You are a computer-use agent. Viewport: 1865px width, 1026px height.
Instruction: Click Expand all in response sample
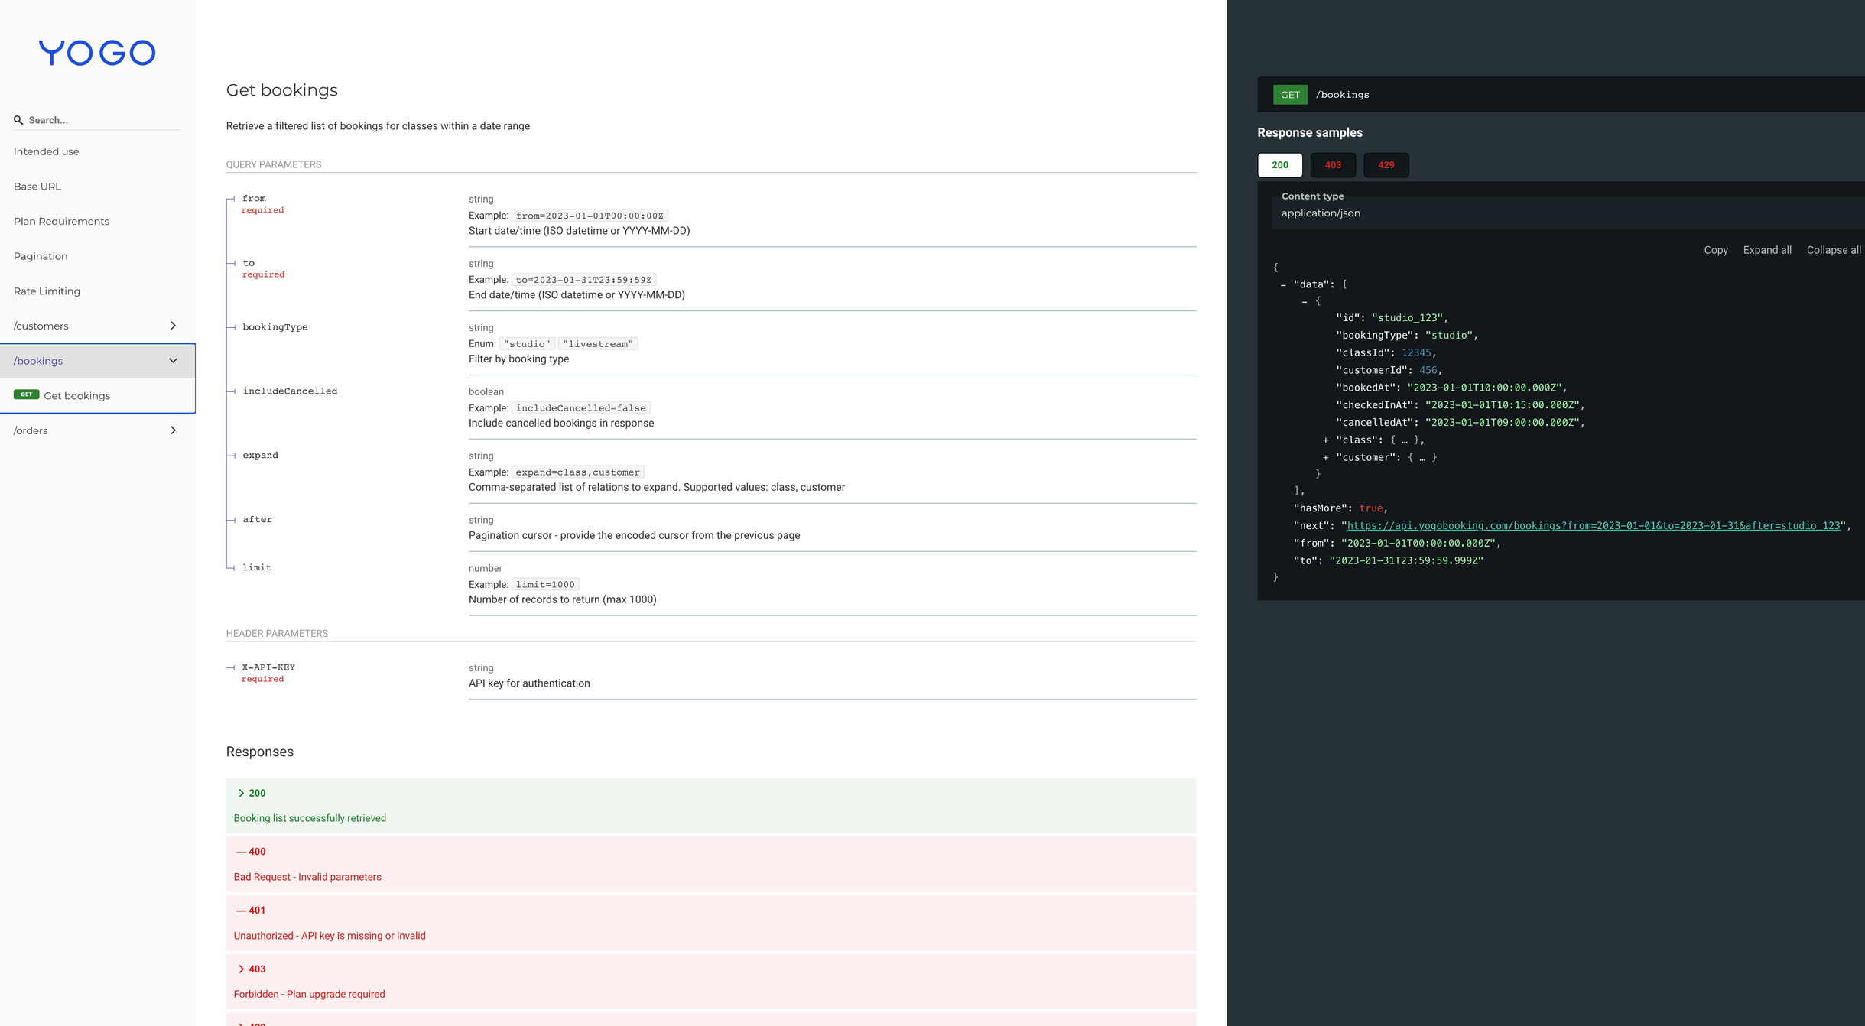[x=1766, y=250]
